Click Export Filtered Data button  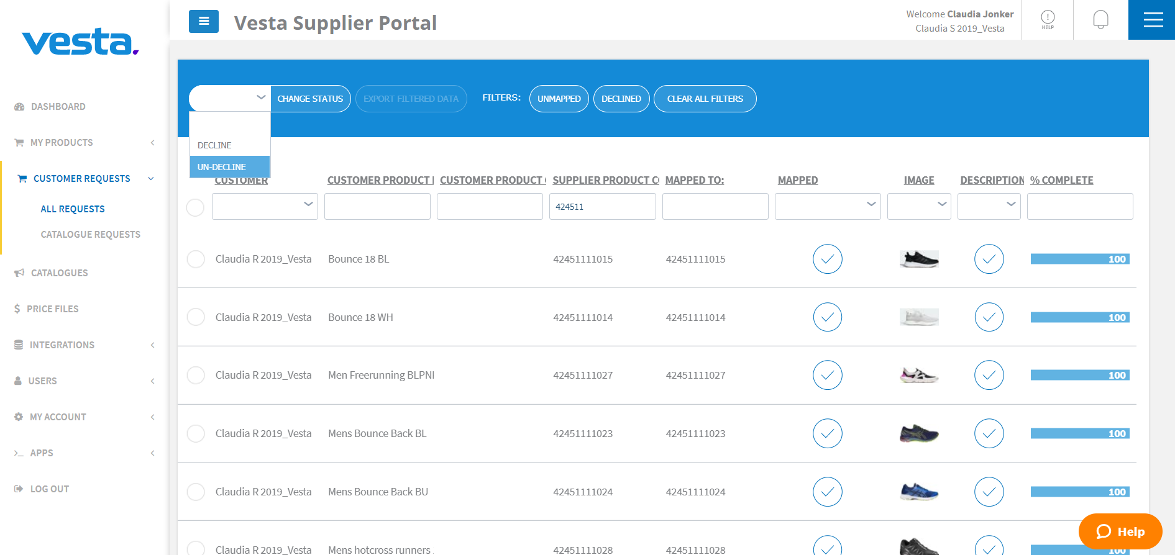coord(411,99)
